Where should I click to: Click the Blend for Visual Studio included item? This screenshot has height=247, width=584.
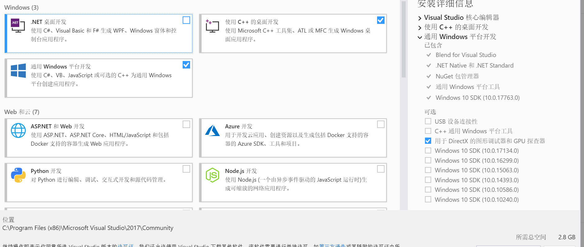(466, 55)
